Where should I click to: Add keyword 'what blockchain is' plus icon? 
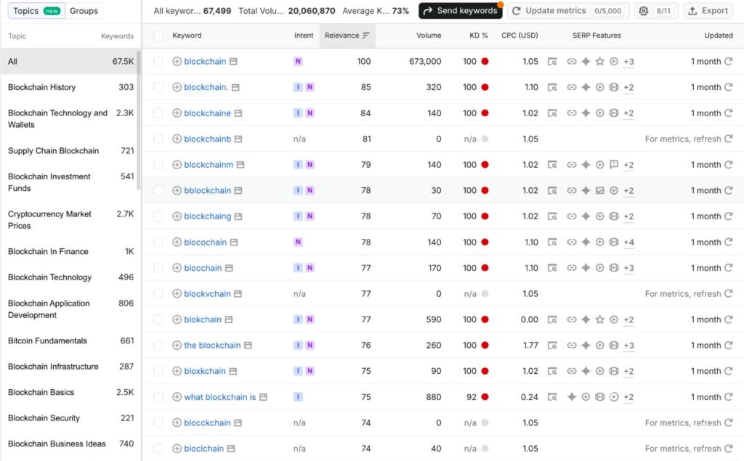[177, 396]
